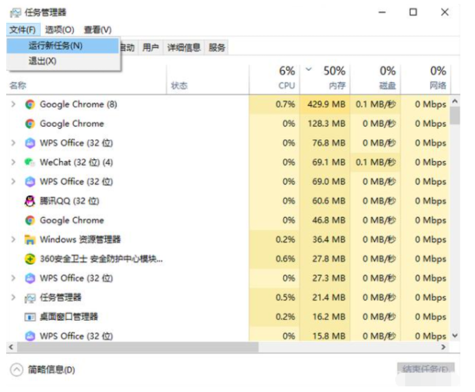This screenshot has width=475, height=392.
Task: Expand the 任务管理器 process row
Action: (x=13, y=298)
